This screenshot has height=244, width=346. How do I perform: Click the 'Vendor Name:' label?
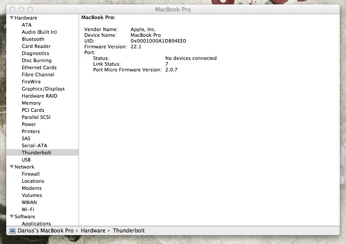click(101, 29)
